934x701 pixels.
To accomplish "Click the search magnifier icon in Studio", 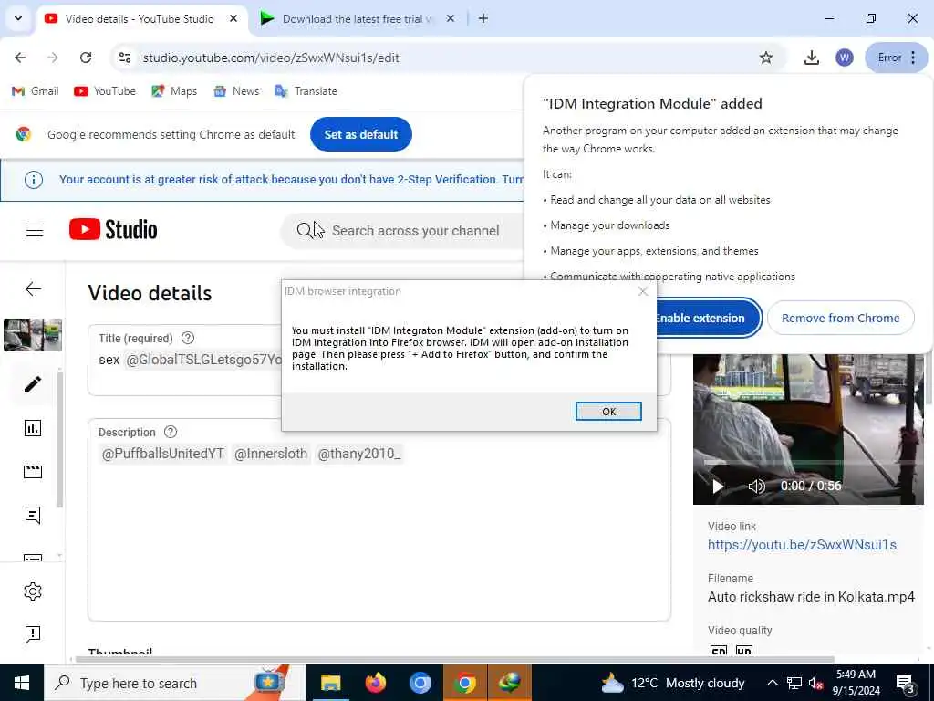I will (x=305, y=230).
